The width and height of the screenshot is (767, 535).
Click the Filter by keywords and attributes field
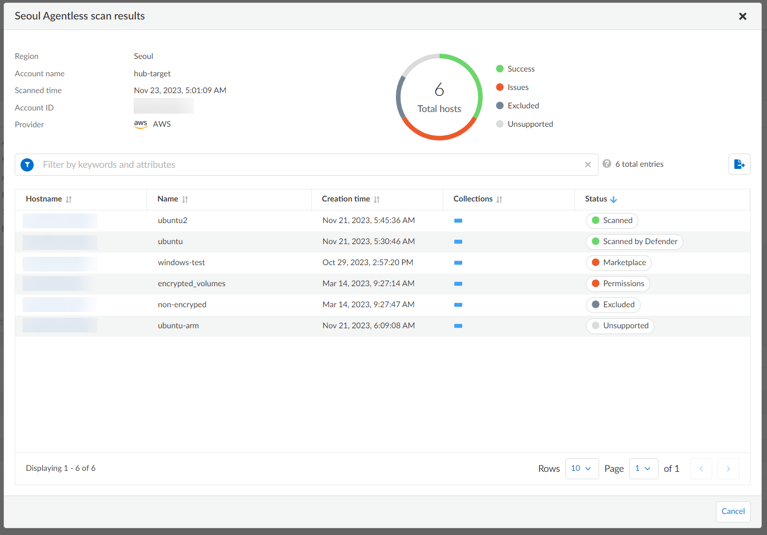pos(306,165)
